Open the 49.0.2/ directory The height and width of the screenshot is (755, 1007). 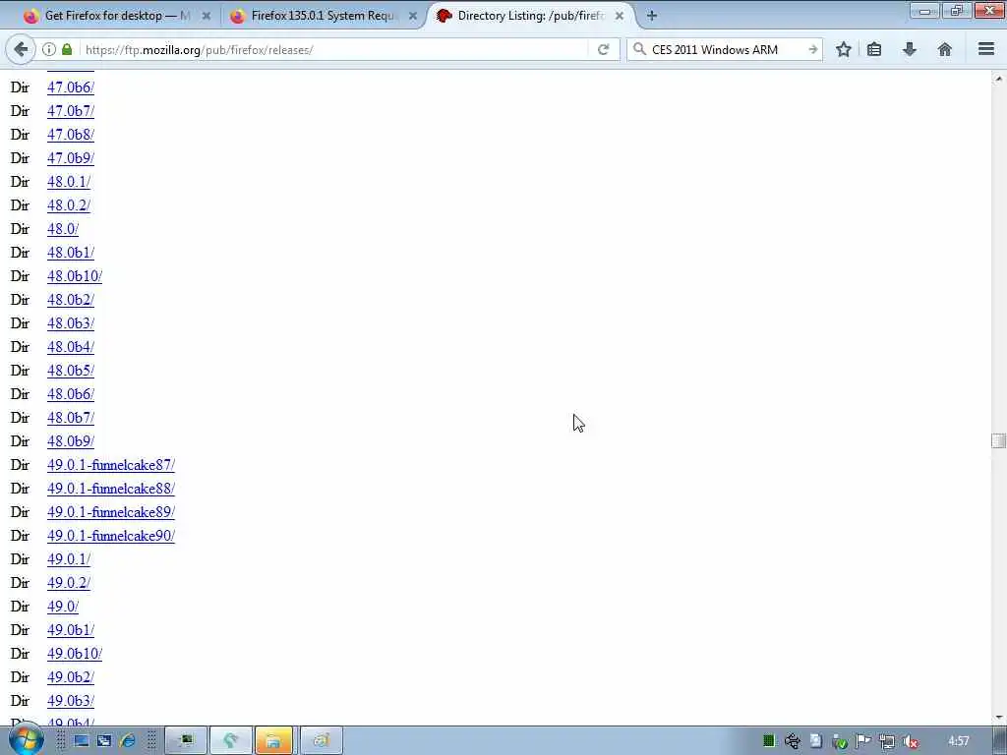pos(69,583)
